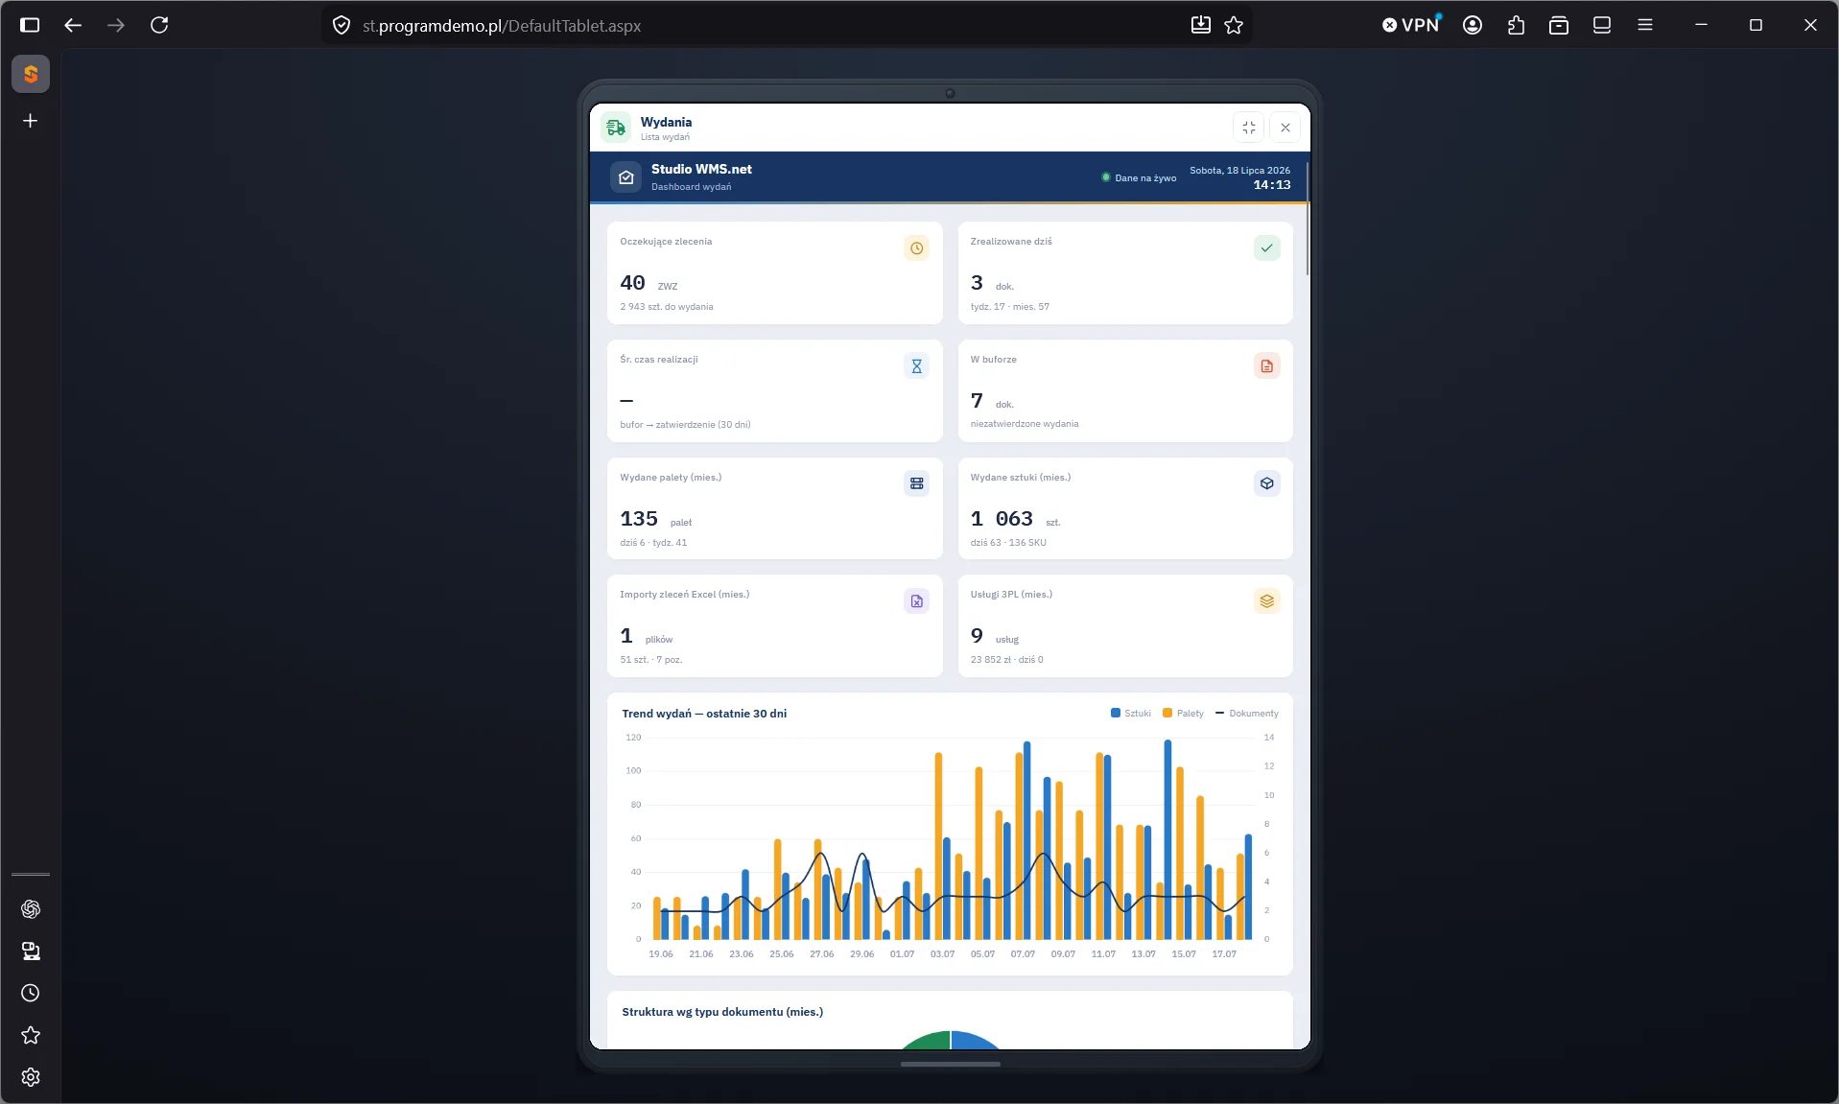This screenshot has width=1839, height=1104.
Task: Click the Oczekujące zlecenia 40 value
Action: tap(632, 283)
